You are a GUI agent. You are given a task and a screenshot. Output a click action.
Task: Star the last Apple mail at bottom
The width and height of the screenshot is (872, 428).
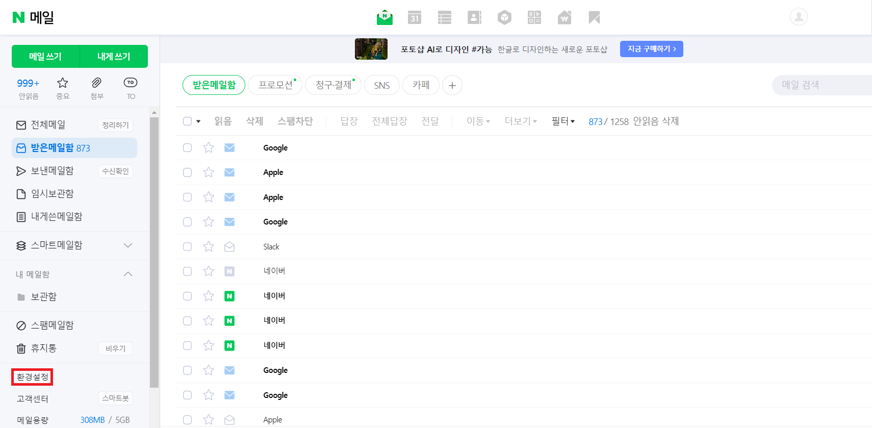[209, 420]
